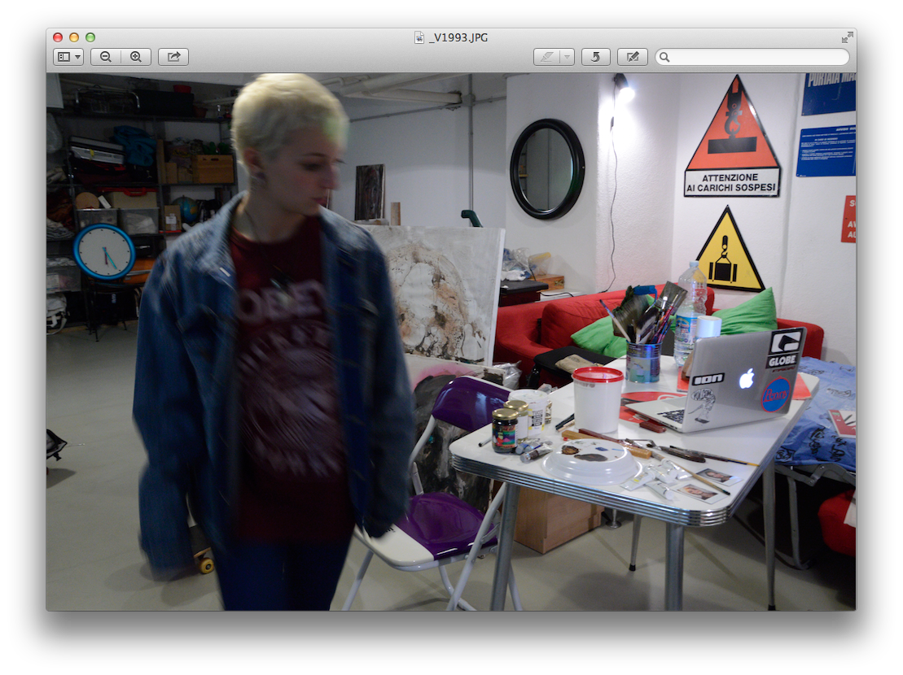Click the Zoom In magnifier button

tap(136, 57)
